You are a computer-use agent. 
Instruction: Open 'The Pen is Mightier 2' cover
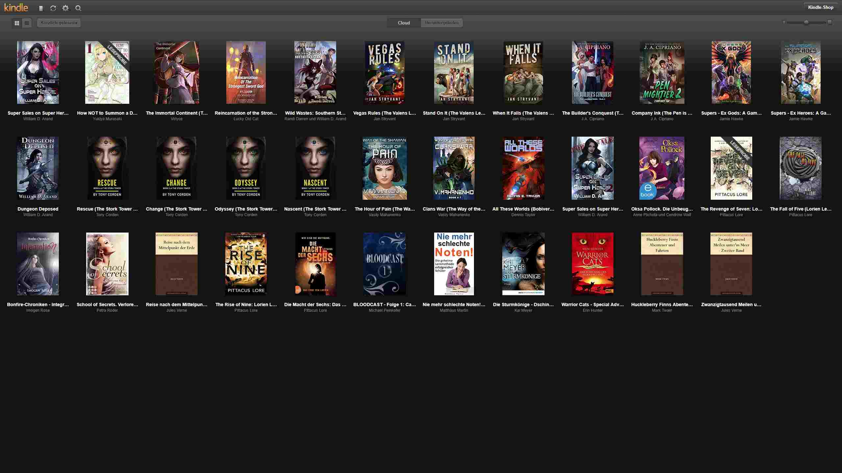tap(662, 72)
